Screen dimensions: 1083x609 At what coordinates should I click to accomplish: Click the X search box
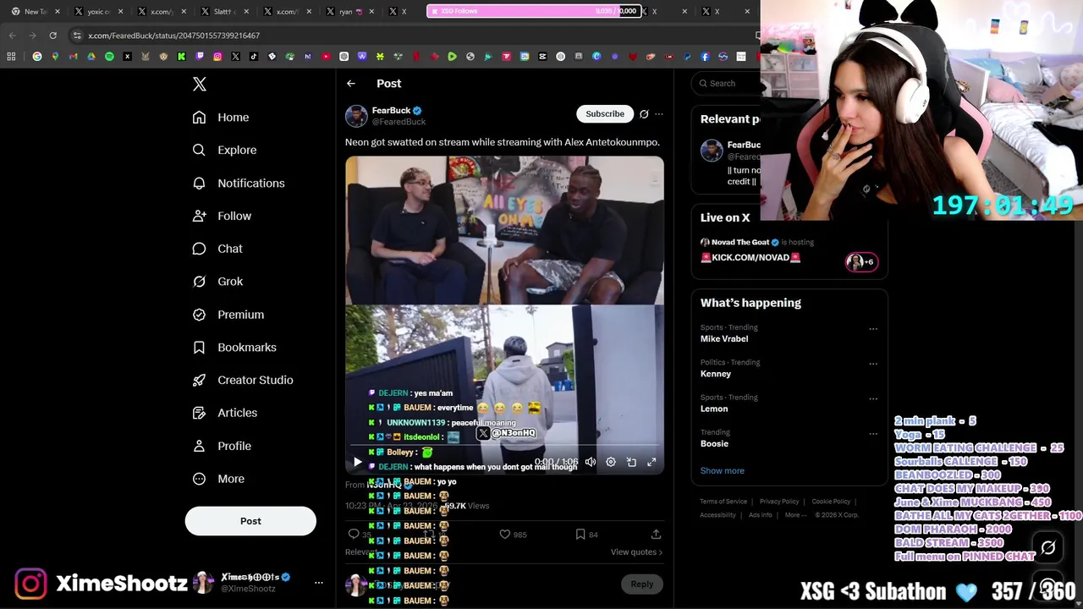(726, 83)
